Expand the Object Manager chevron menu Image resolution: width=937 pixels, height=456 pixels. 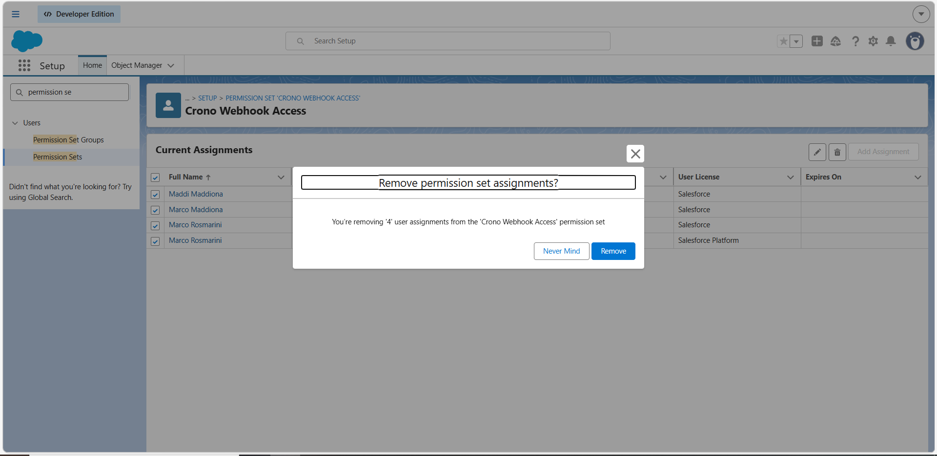(x=171, y=66)
